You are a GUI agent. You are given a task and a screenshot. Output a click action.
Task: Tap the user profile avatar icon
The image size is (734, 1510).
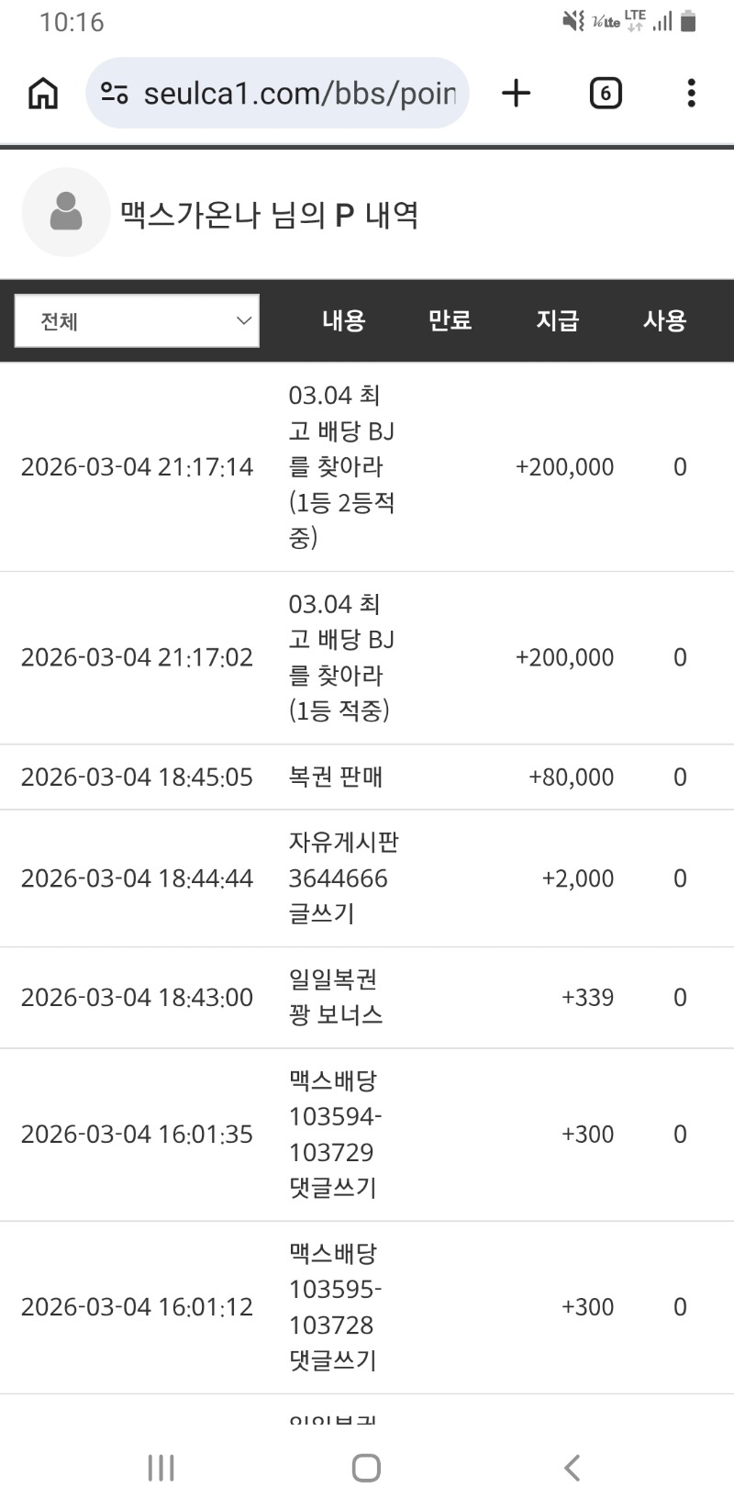66,212
